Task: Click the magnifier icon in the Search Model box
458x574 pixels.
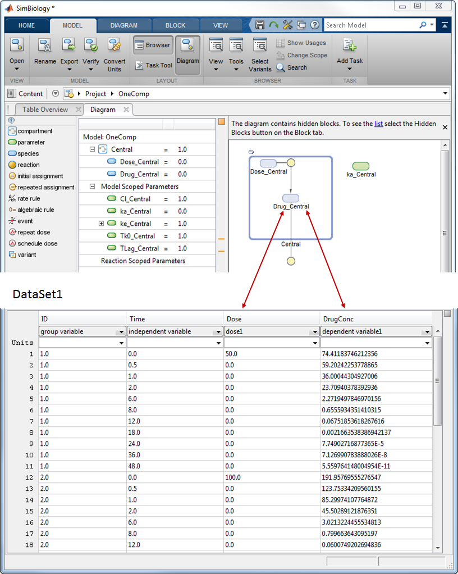Action: click(x=423, y=25)
